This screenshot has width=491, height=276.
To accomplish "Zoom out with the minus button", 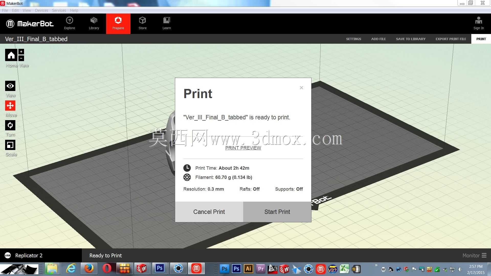I will [x=21, y=58].
